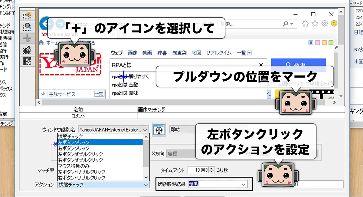Screen dimensions: 363x197
Task: Click the magnifier in the IE search box
Action: coord(286,24)
